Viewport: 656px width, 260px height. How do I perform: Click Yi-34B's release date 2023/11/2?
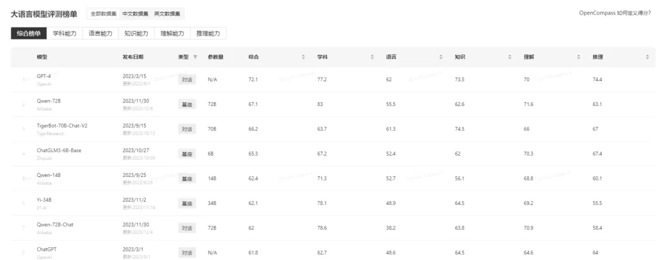(133, 199)
